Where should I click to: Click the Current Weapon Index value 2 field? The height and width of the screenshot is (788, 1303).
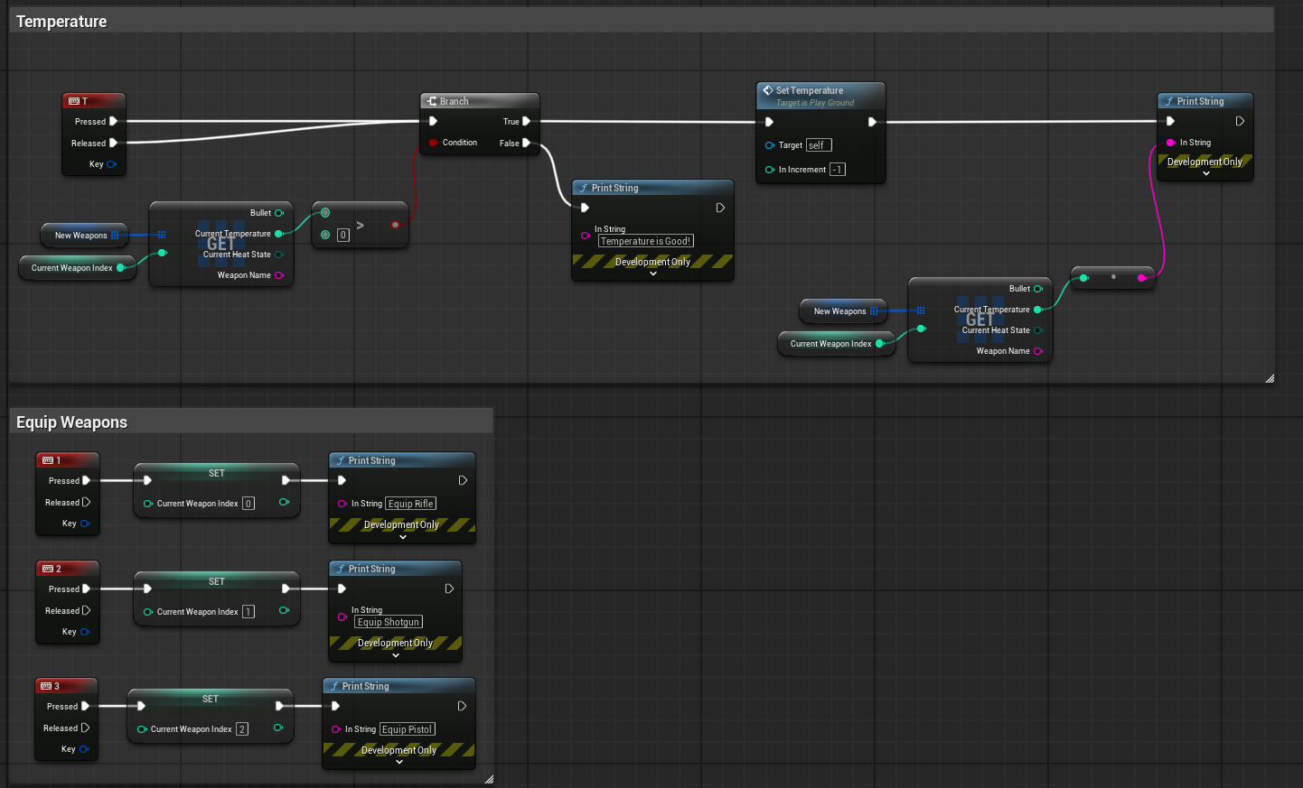(x=242, y=729)
